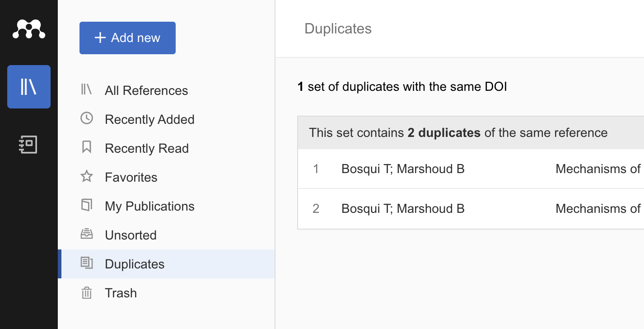
Task: Click the Favorites star icon
Action: click(x=86, y=177)
